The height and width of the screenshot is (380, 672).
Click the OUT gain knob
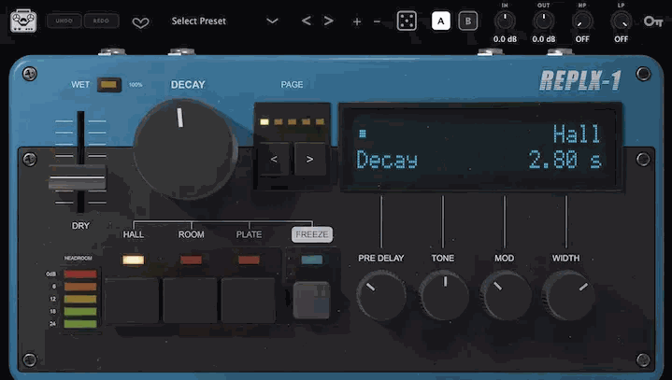click(543, 21)
